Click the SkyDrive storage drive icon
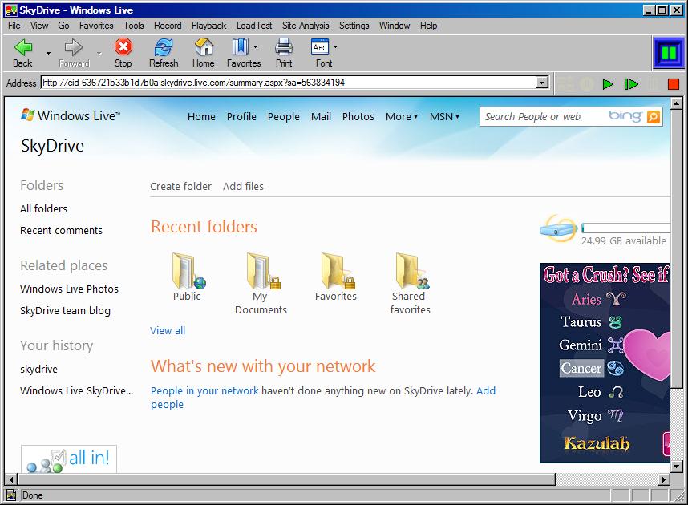Viewport: 688px width, 505px height. [x=557, y=228]
